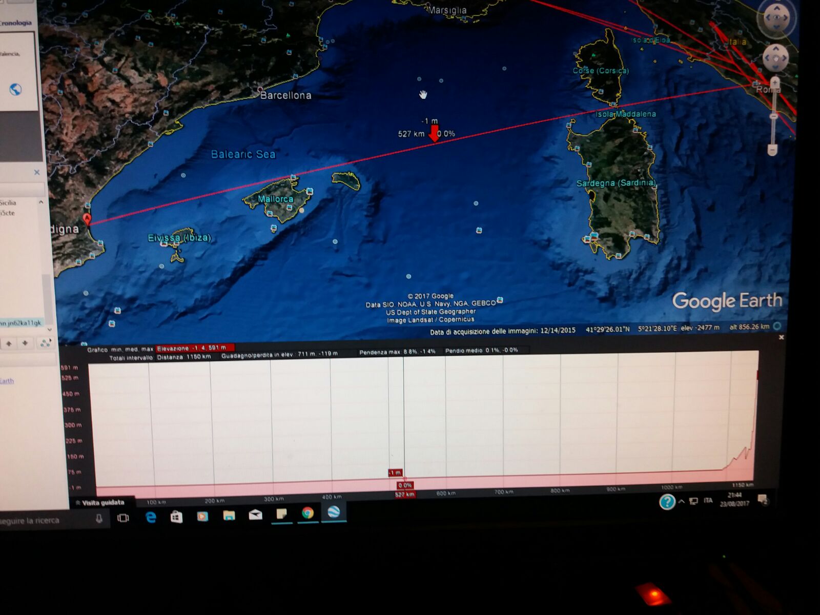Open Google Chrome from taskbar
The height and width of the screenshot is (615, 820).
307,513
